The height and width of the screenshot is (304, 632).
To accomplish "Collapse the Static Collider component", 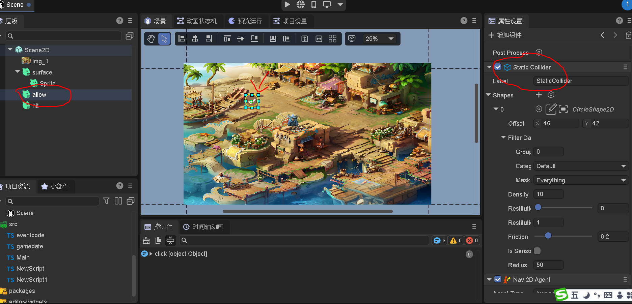I will click(x=489, y=67).
